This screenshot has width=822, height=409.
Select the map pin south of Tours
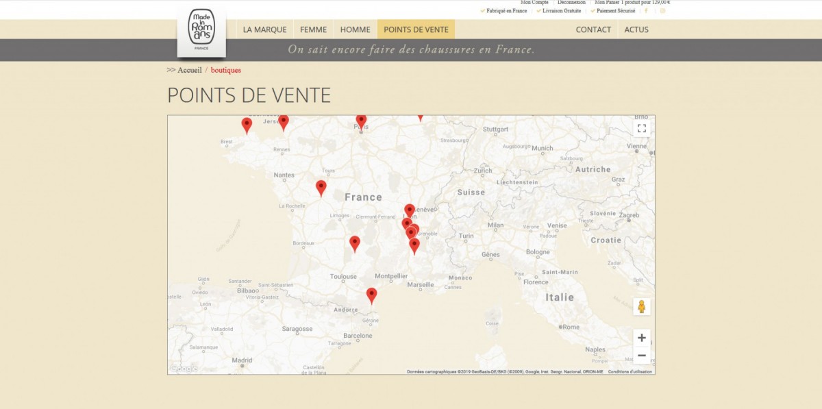(321, 188)
